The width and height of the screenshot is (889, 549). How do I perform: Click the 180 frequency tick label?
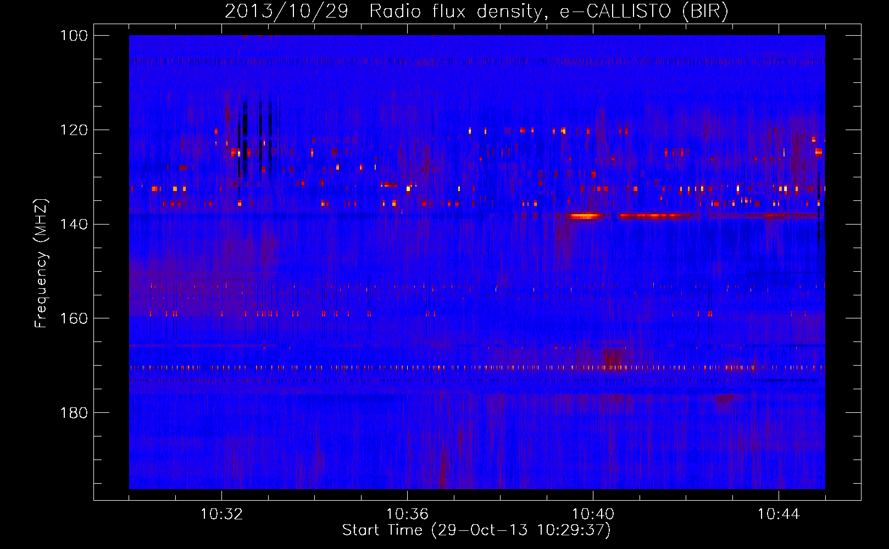pos(74,413)
